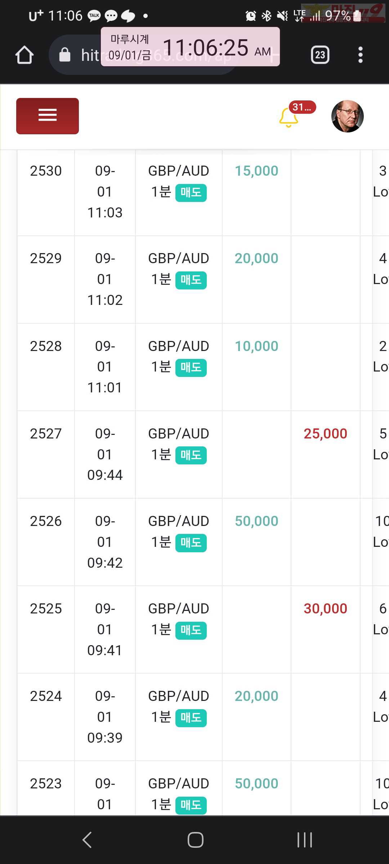Open the Android recent apps button
The image size is (389, 864).
305,840
